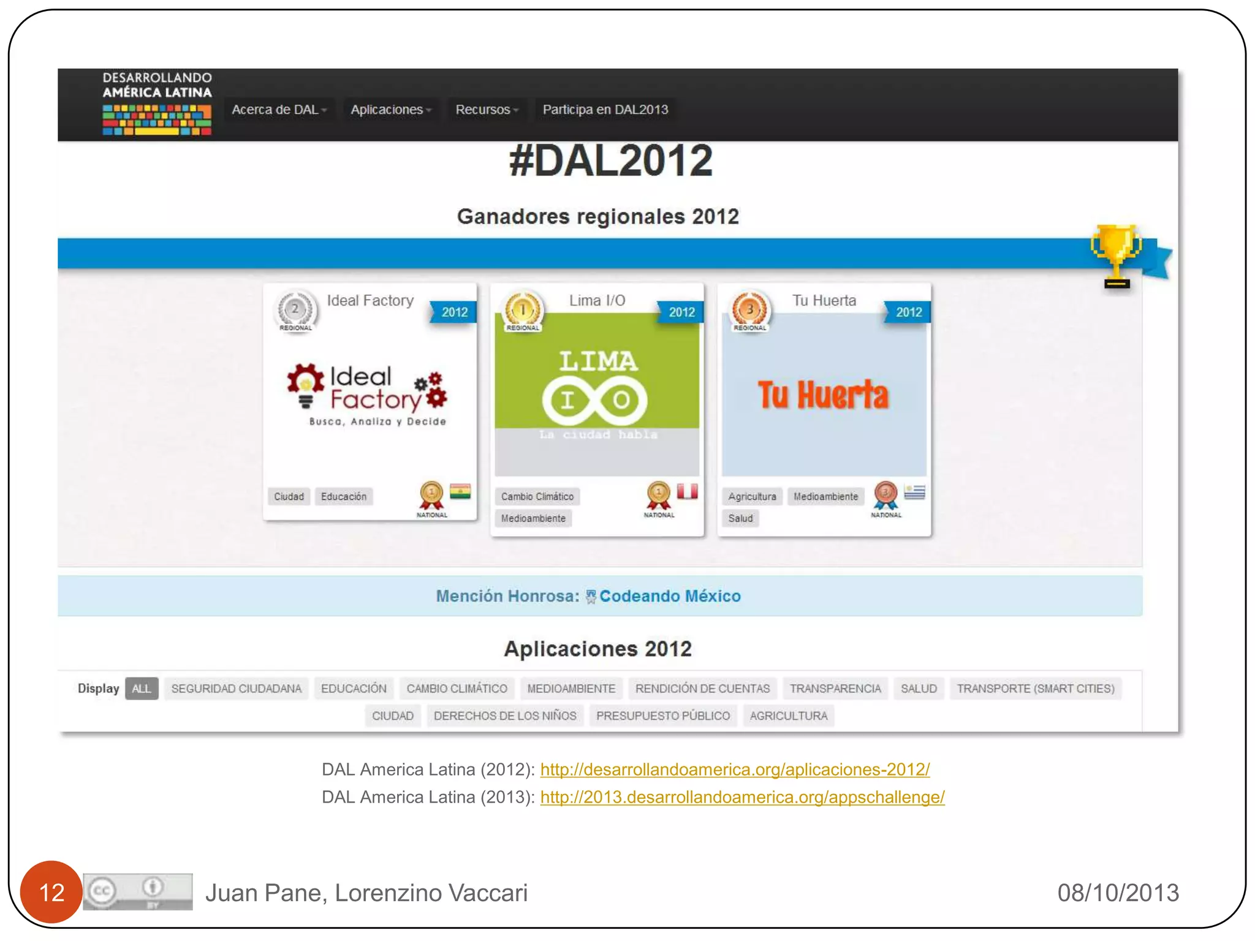Viewport: 1255px width, 941px height.
Task: Click the Uruguay flag on Tu Huerta
Action: point(914,491)
